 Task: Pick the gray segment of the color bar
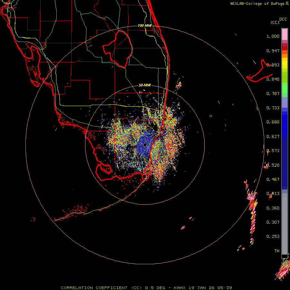tap(285, 224)
